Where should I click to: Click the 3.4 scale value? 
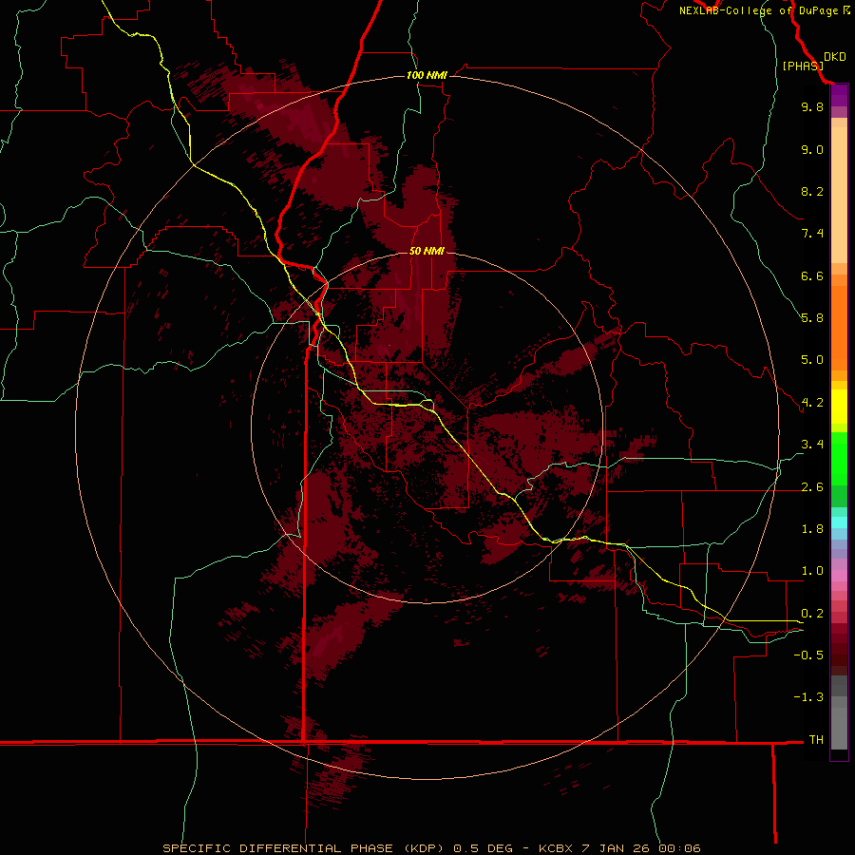pos(812,445)
